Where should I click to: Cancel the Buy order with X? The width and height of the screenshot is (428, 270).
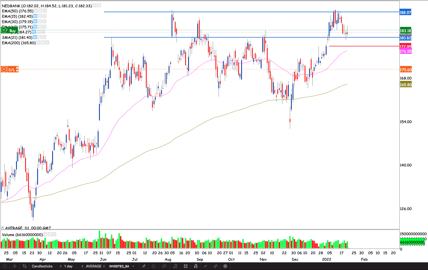point(4,31)
